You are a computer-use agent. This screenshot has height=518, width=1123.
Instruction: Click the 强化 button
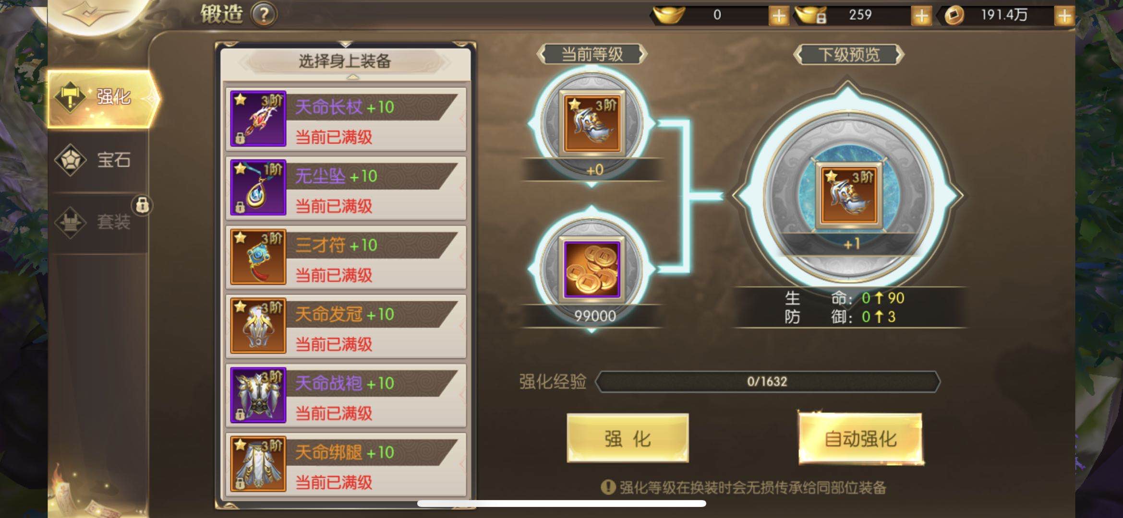[x=628, y=438]
